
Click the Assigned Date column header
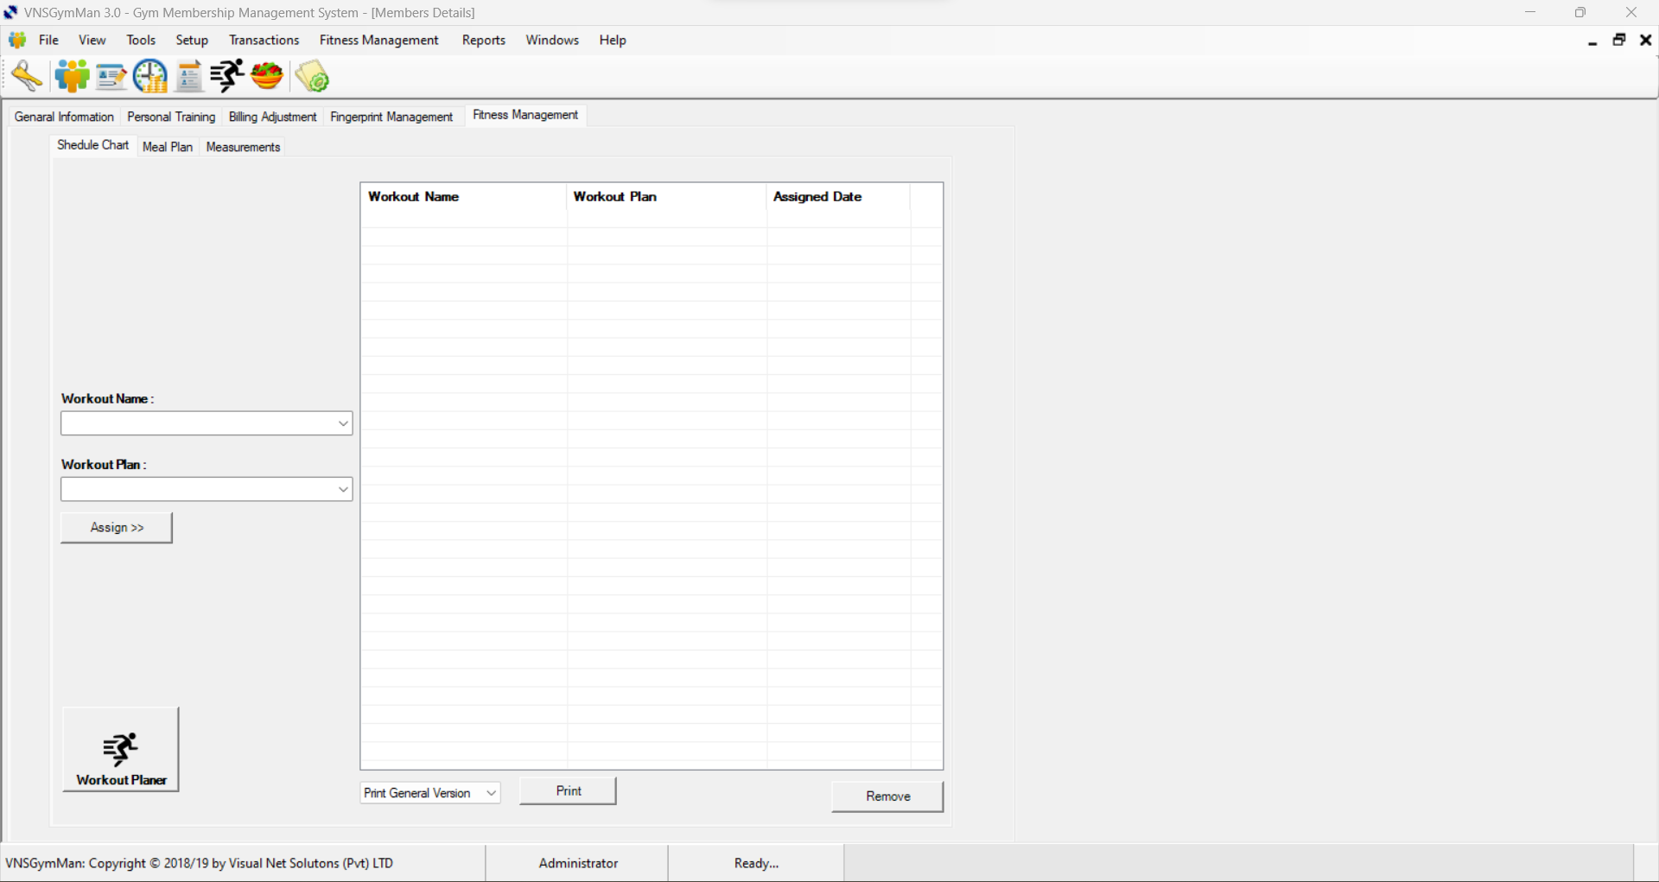[838, 197]
